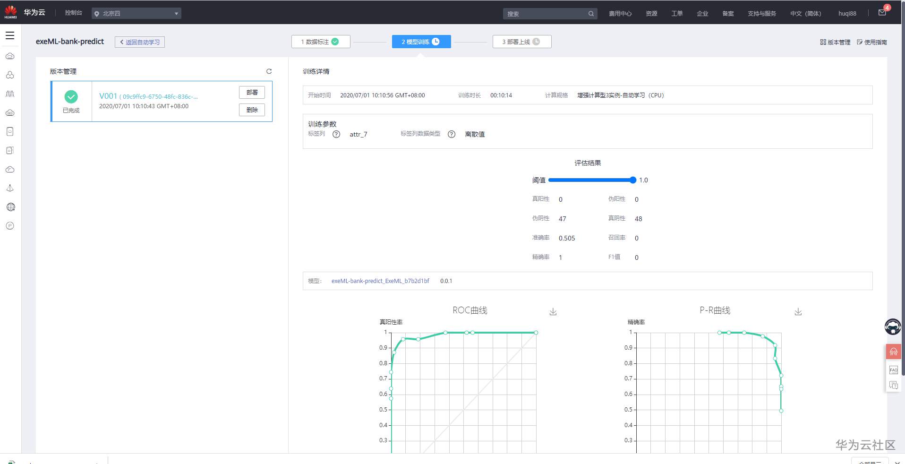Click the sidebar document page icon
This screenshot has height=464, width=905.
[x=10, y=131]
